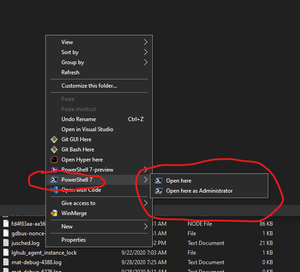Select Git Bash Here
The height and width of the screenshot is (272, 300).
pyautogui.click(x=99, y=150)
